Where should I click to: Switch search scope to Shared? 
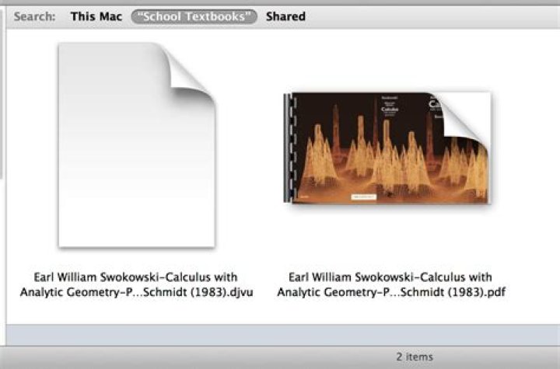[x=285, y=16]
